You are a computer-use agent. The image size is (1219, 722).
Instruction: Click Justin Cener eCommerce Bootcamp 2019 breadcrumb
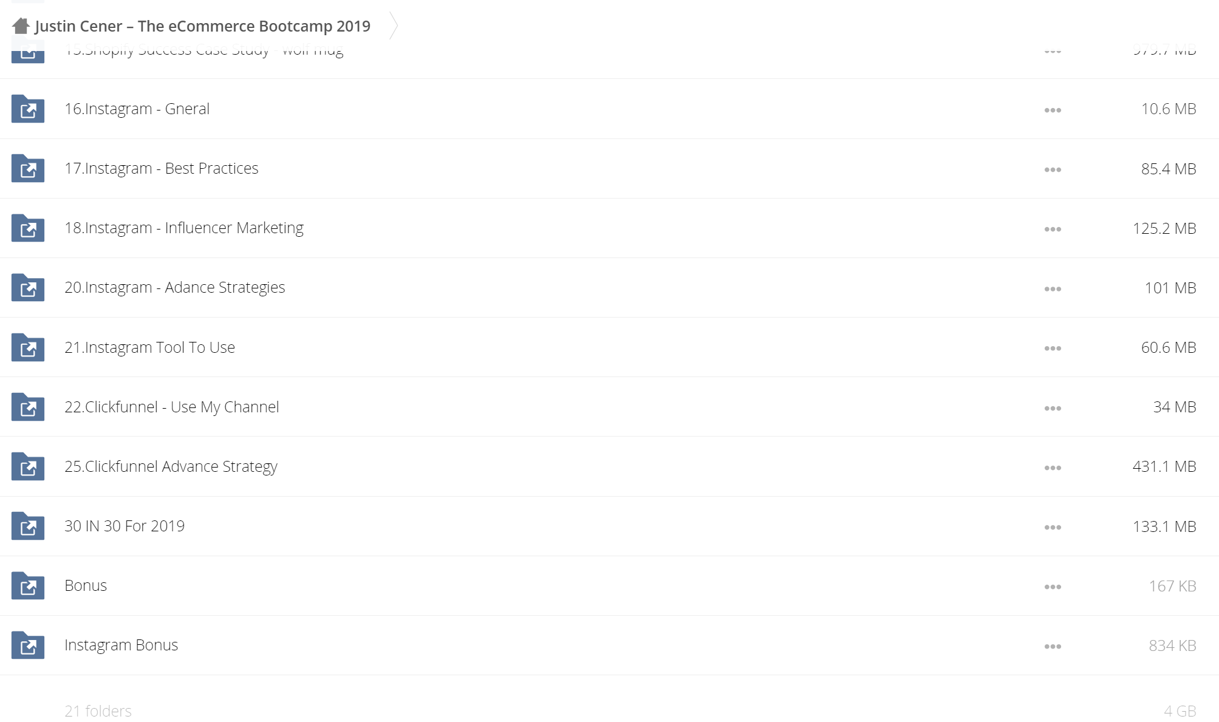[202, 26]
